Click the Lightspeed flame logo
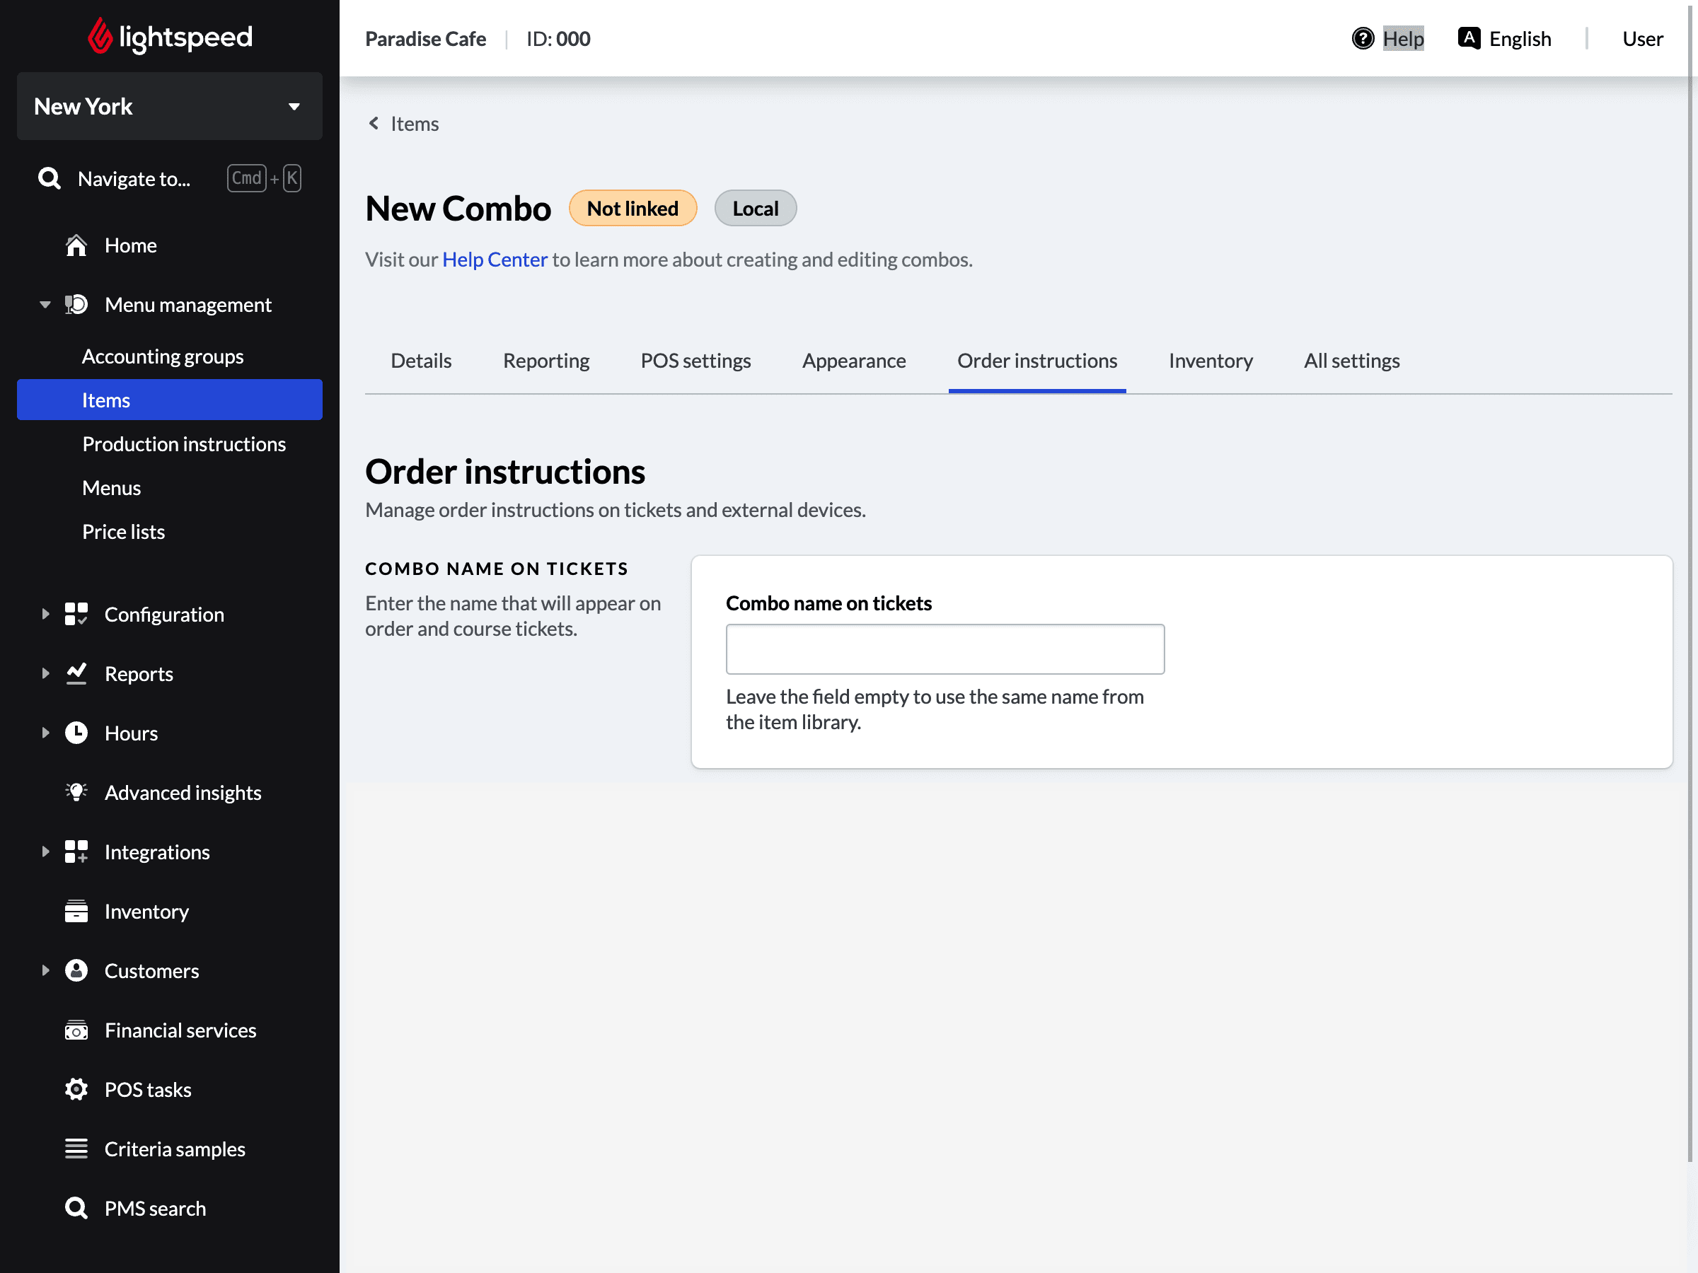1698x1273 pixels. point(100,36)
